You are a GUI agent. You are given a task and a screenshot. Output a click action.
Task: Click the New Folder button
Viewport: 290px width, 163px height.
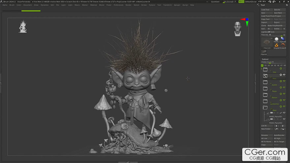tap(267, 129)
